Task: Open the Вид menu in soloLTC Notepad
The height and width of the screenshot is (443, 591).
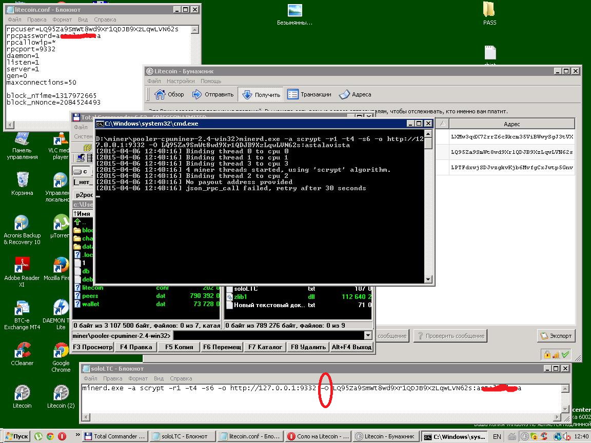Action: point(159,378)
